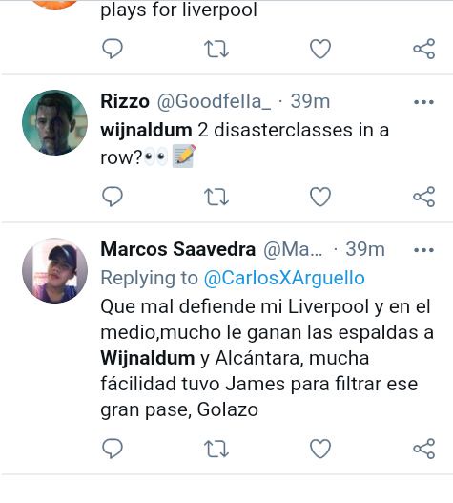Open more options on Marcos Saavedra's tweet
The height and width of the screenshot is (503, 453).
(423, 250)
